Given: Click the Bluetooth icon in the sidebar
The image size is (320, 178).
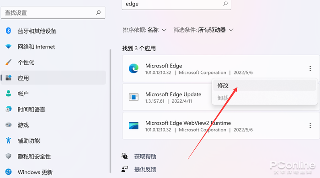Looking at the screenshot, I should coord(8,31).
